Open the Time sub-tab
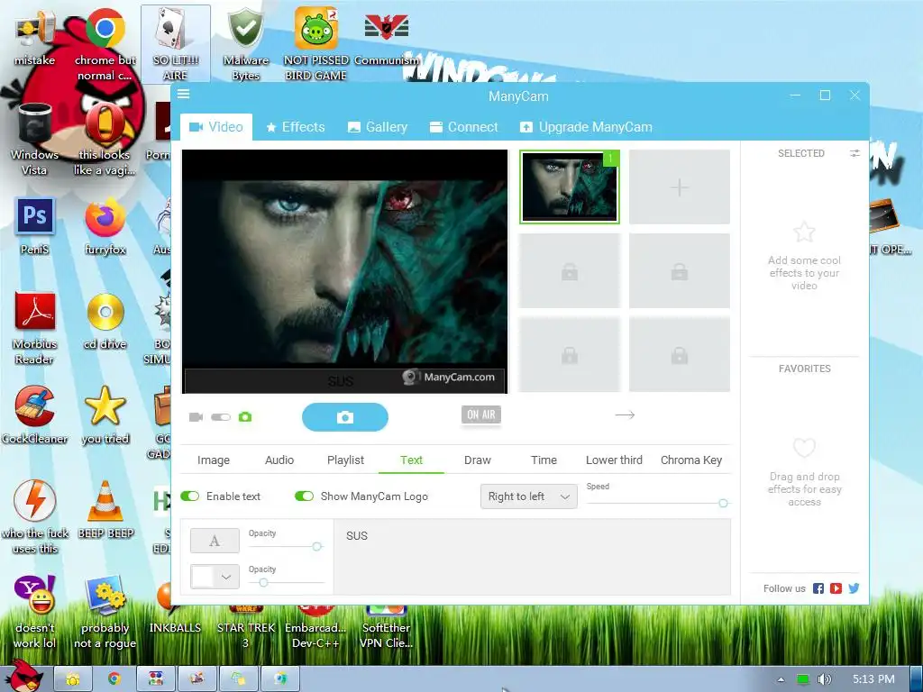This screenshot has height=692, width=923. click(x=544, y=460)
